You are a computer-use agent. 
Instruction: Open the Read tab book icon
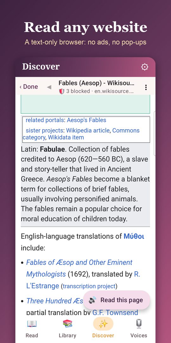(x=32, y=324)
